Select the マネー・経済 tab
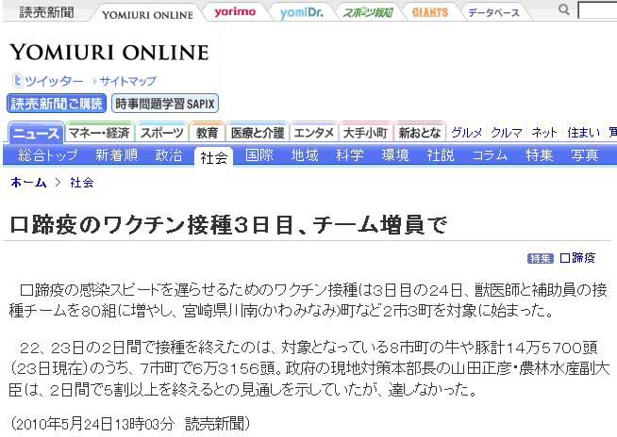617x437 pixels. [x=100, y=133]
